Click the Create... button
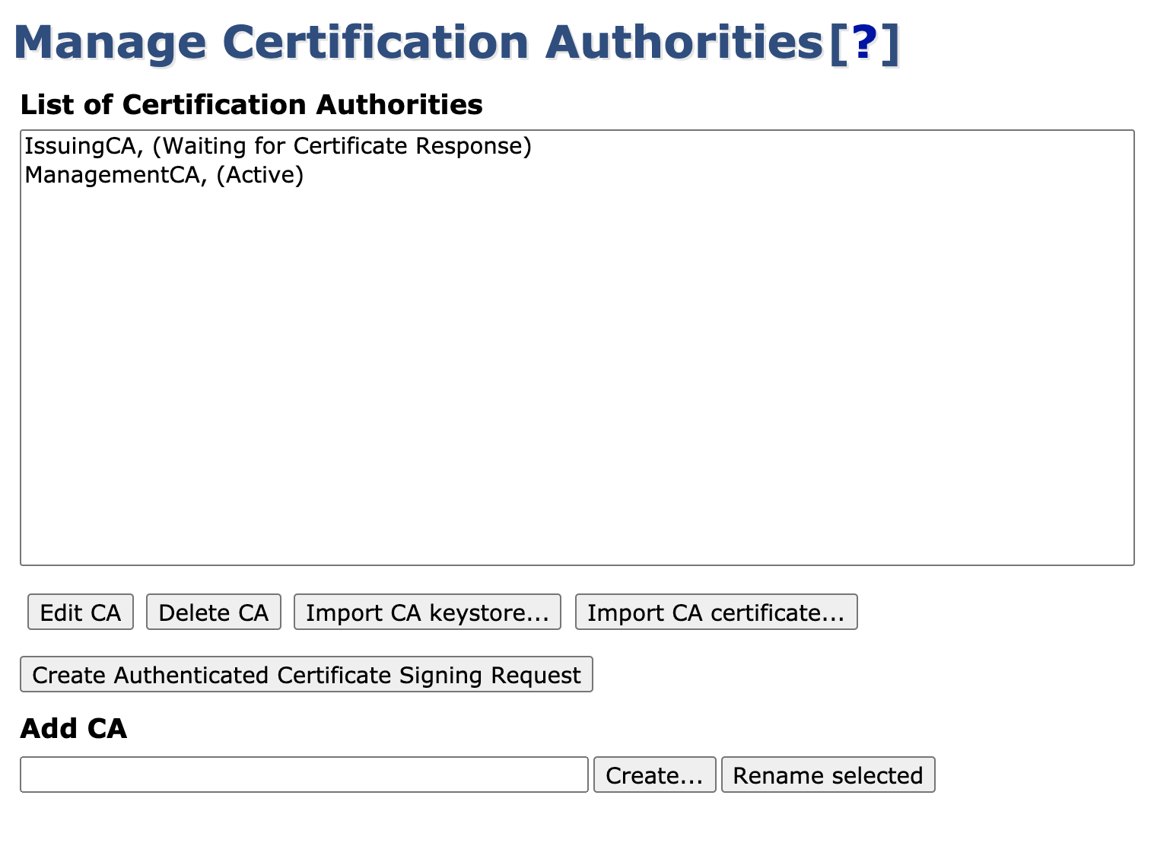Viewport: 1170px width, 843px height. click(654, 775)
